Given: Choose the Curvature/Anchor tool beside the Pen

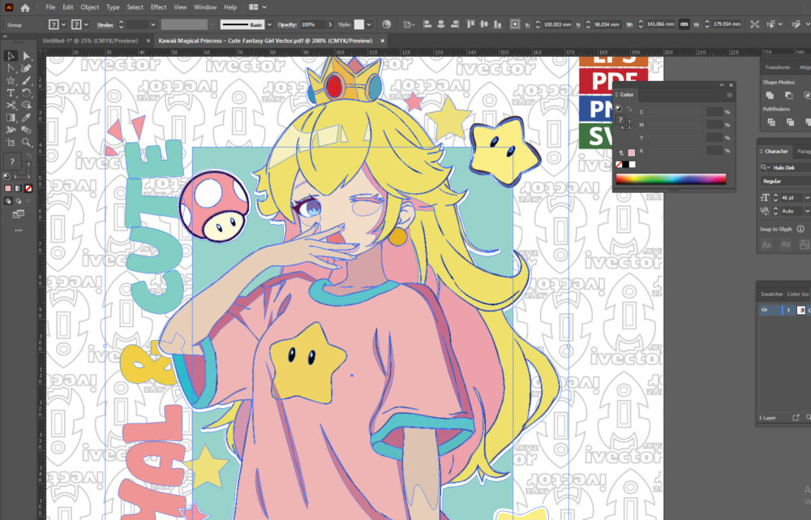Looking at the screenshot, I should point(11,68).
